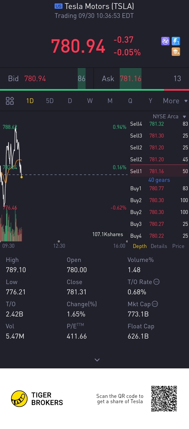Tap the last price 780.94
This screenshot has width=189, height=429.
point(78,46)
